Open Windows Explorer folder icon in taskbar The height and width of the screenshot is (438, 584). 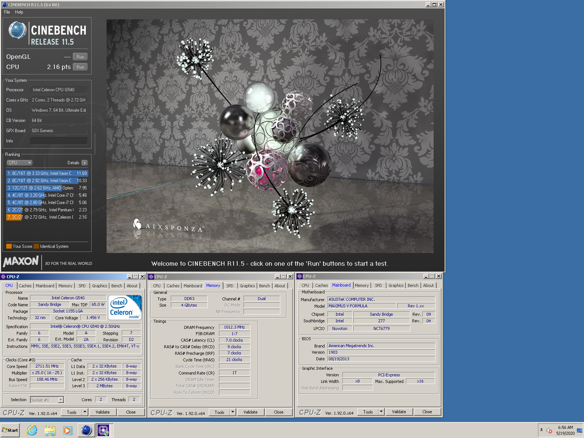(50, 430)
